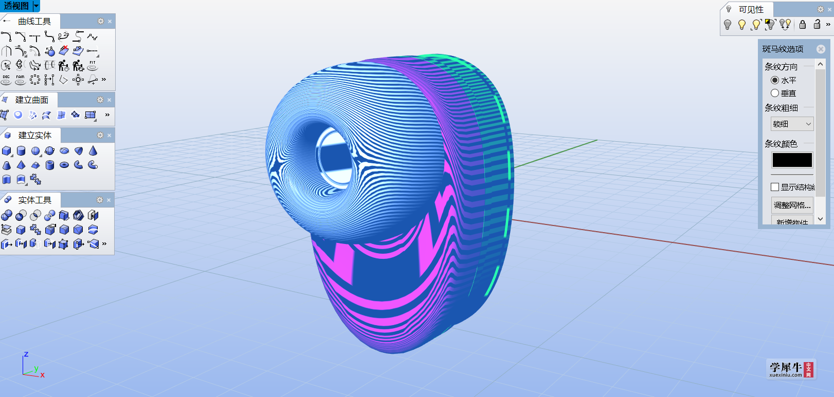Open the black 条纹颜色 color swatch
Viewport: 834px width, 397px height.
pyautogui.click(x=792, y=160)
